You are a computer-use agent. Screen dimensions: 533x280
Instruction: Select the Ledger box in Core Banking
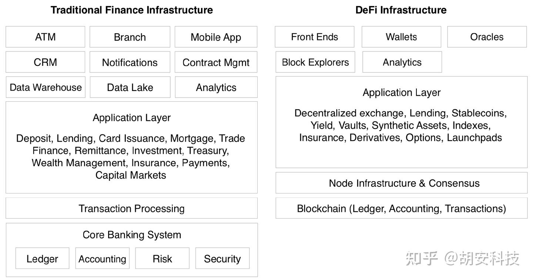tap(42, 259)
